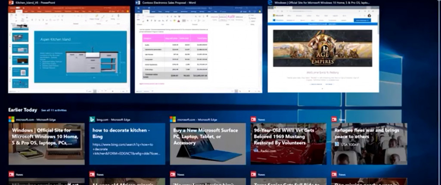Click the News icon above the 'No way I was leaving him' card
This screenshot has height=185, width=441.
[x=173, y=174]
